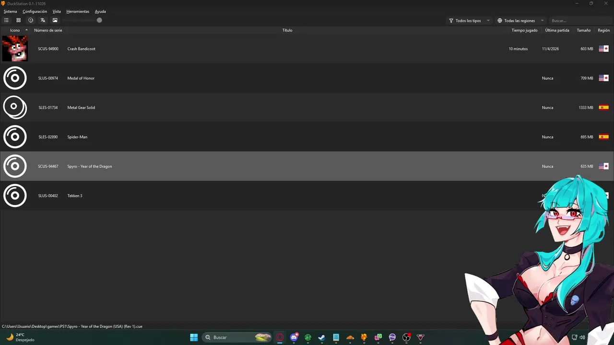
Task: Open the Ayuda menu
Action: (100, 11)
